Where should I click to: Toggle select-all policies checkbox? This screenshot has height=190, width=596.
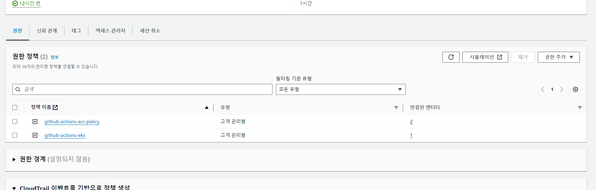[x=15, y=107]
